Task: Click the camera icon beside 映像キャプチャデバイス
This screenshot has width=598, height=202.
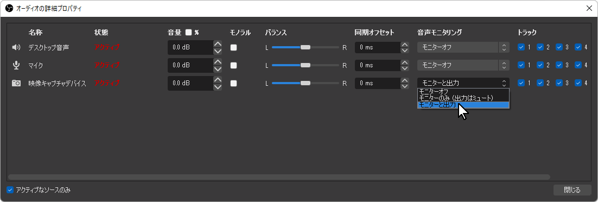Action: (16, 83)
